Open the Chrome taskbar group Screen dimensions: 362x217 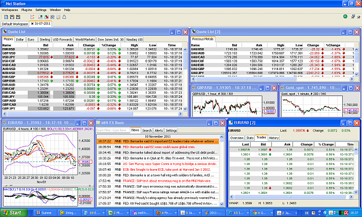click(x=262, y=213)
